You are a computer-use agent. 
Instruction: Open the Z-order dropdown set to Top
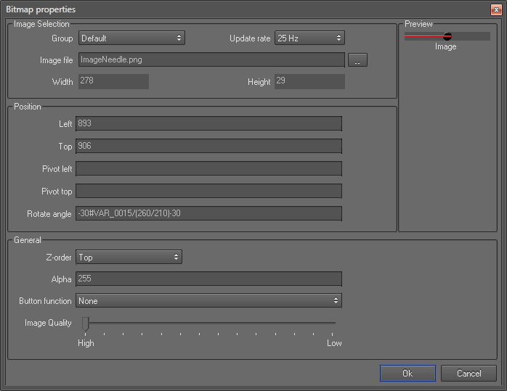(129, 257)
